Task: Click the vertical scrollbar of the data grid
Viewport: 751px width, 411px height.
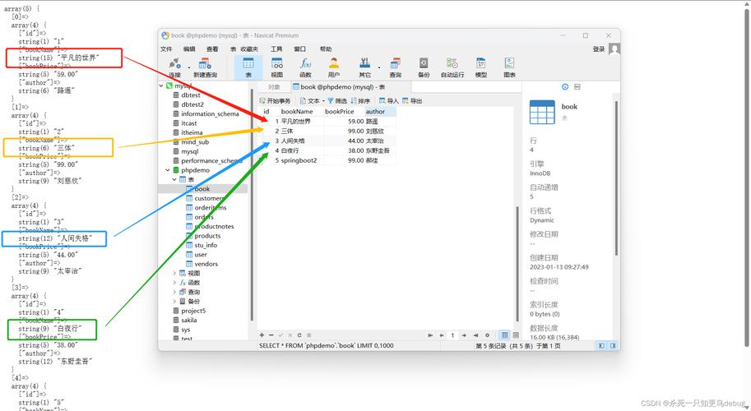Action: pyautogui.click(x=517, y=264)
